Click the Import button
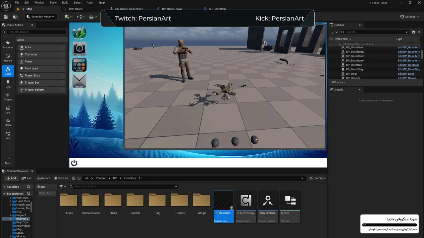This screenshot has height=238, width=424. 43,178
